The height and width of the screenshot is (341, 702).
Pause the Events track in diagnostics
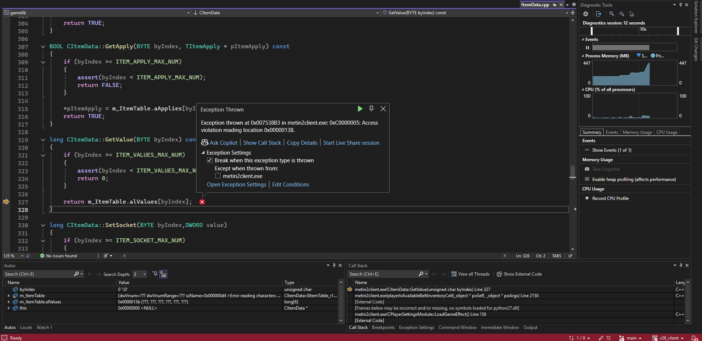[x=587, y=48]
